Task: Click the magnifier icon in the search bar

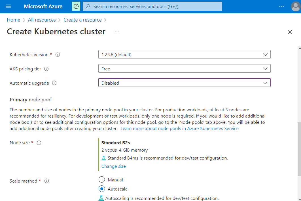Action: pos(88,6)
